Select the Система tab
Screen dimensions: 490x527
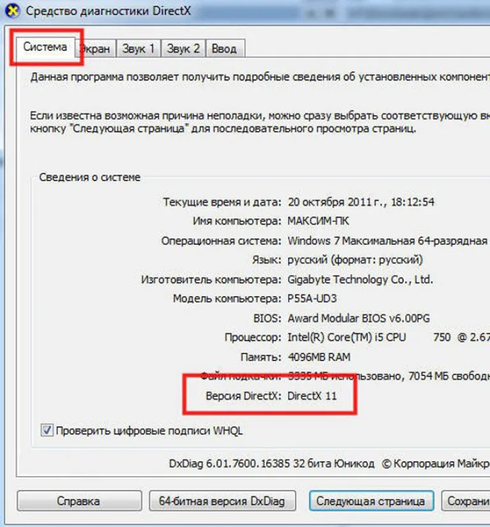(x=45, y=47)
